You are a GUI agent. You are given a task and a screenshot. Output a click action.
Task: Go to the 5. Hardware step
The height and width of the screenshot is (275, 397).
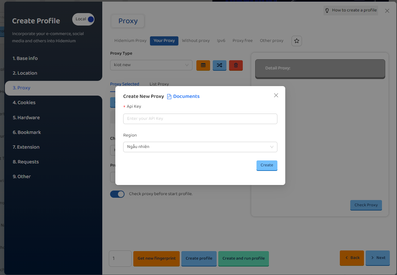(26, 118)
